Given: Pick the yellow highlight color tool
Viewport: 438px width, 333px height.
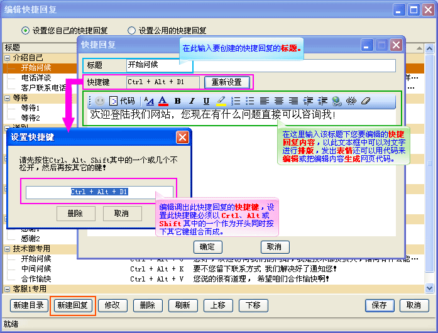Looking at the screenshot, I should coord(221,101).
